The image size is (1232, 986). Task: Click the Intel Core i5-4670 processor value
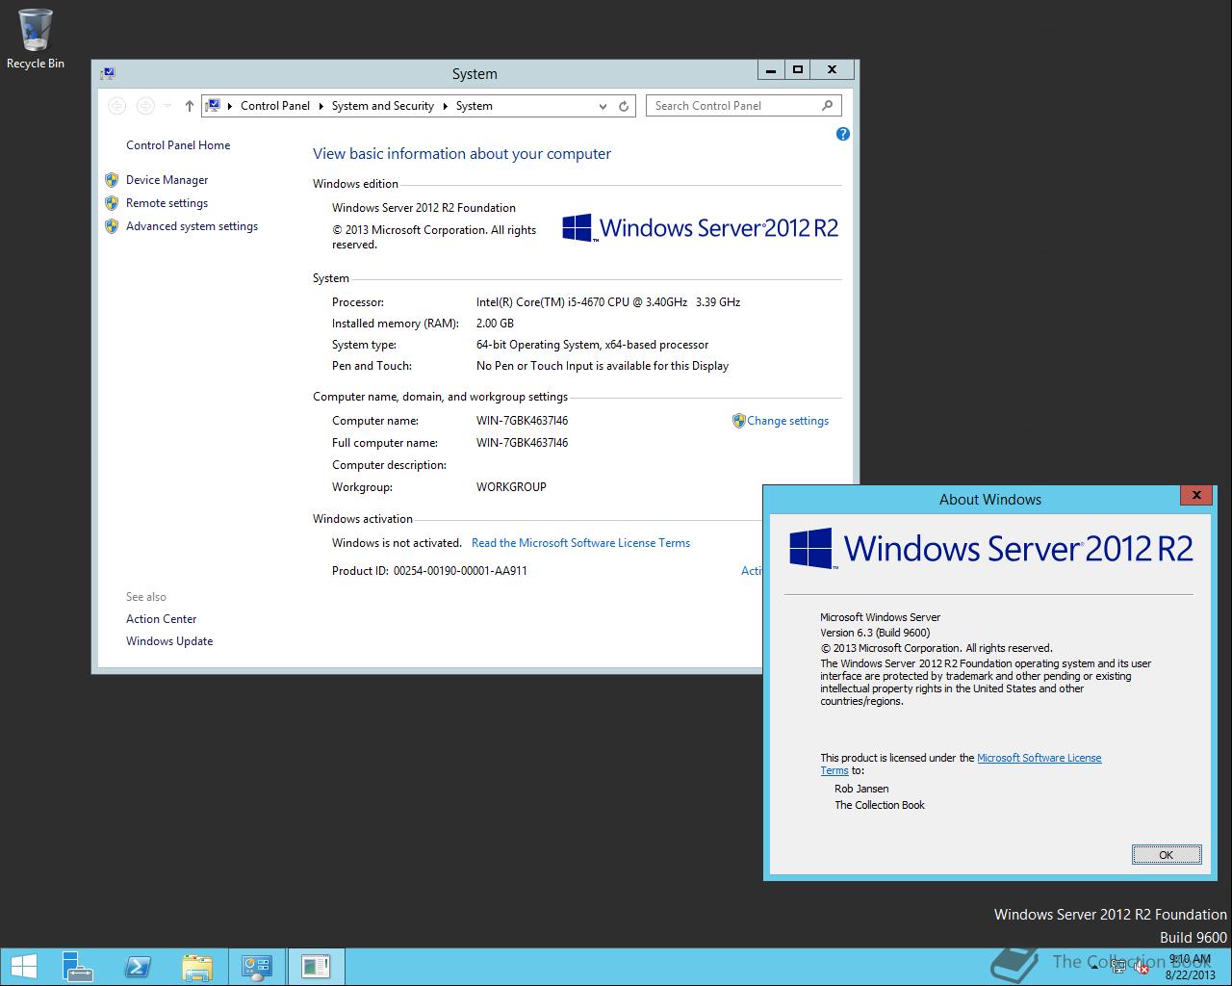click(x=608, y=302)
